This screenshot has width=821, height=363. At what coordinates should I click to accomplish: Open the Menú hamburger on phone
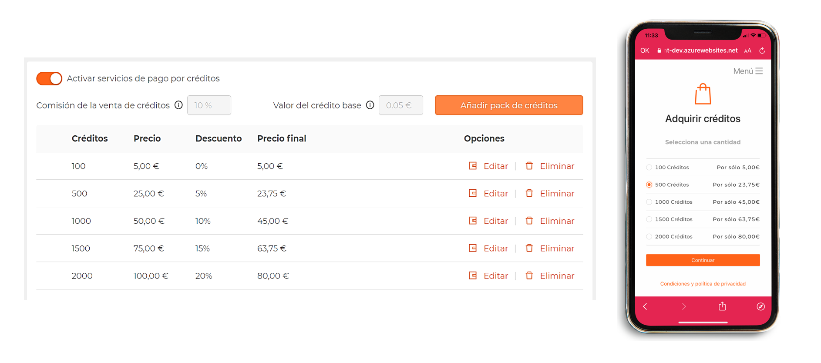click(748, 71)
